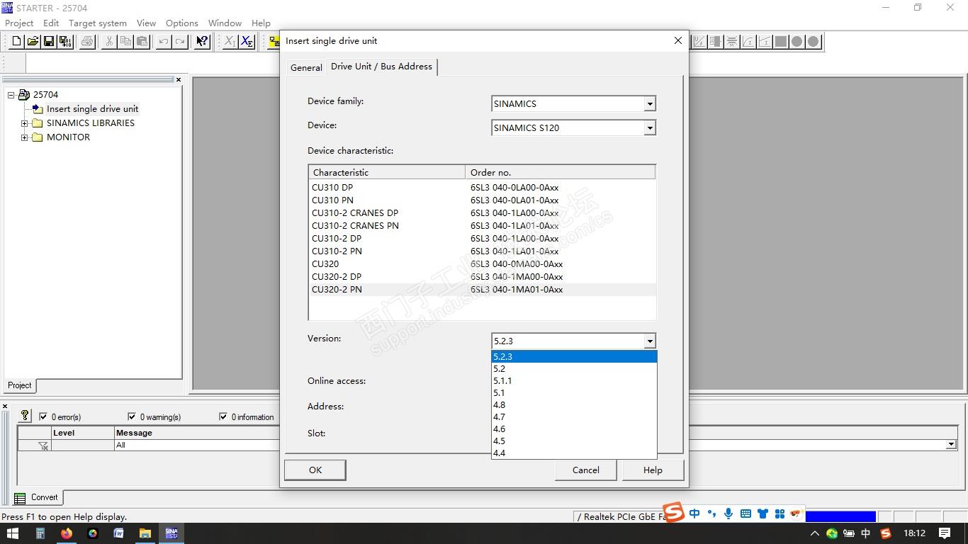The image size is (968, 544).
Task: Open the Target system menu
Action: (98, 23)
